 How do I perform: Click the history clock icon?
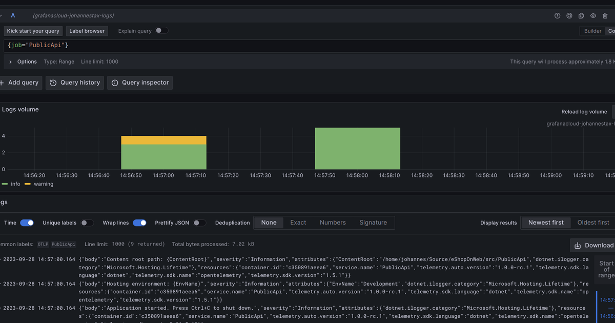coord(53,83)
